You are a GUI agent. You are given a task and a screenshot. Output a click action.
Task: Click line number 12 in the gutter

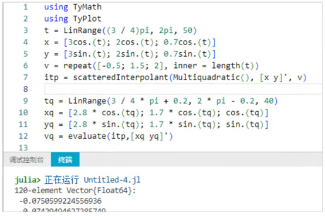click(23, 136)
